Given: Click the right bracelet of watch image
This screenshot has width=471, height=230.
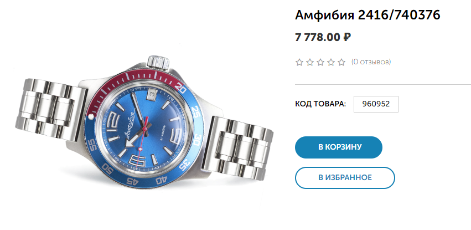Looking at the screenshot, I should [x=237, y=148].
